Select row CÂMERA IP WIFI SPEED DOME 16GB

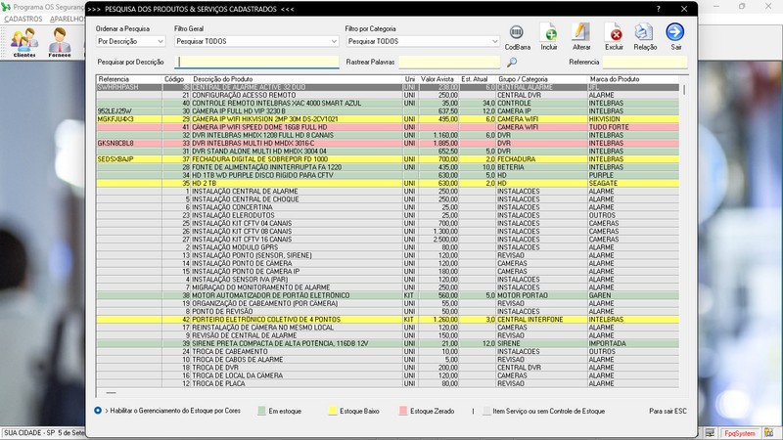click(x=388, y=127)
